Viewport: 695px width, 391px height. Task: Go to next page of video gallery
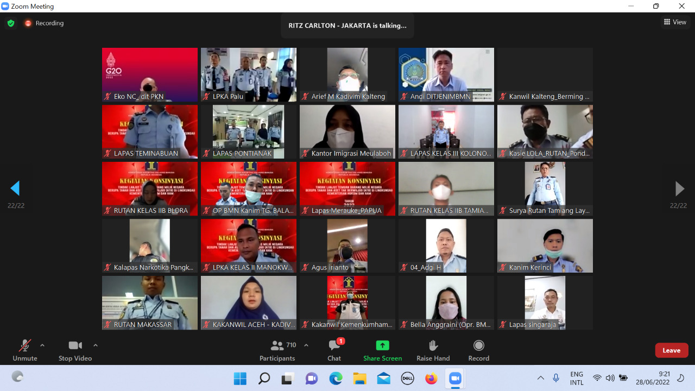coord(679,188)
